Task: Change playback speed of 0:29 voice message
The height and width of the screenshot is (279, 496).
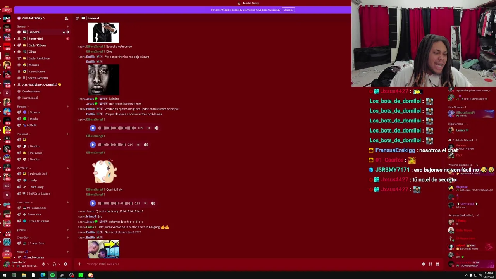Action: click(149, 128)
